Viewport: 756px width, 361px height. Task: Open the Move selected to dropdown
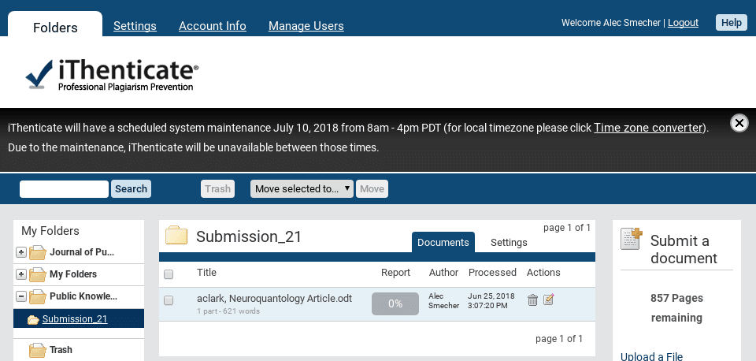302,189
